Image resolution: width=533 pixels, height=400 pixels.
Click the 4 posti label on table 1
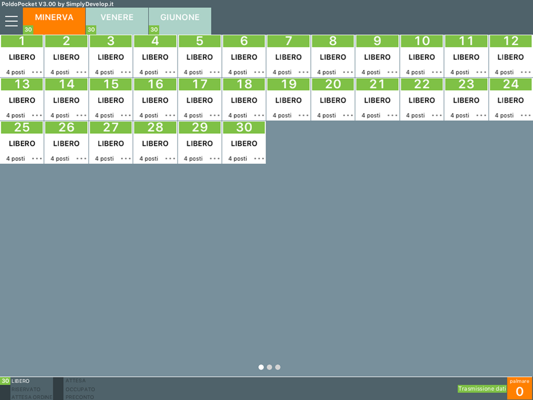(x=15, y=72)
